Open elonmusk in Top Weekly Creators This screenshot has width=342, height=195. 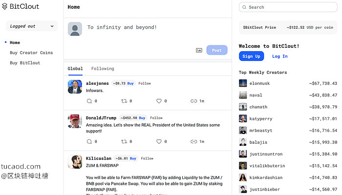(x=259, y=83)
